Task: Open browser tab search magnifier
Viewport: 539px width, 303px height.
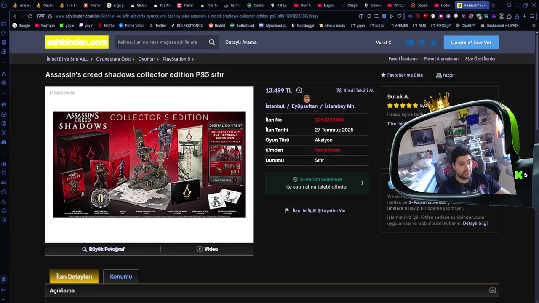Action: [509, 5]
